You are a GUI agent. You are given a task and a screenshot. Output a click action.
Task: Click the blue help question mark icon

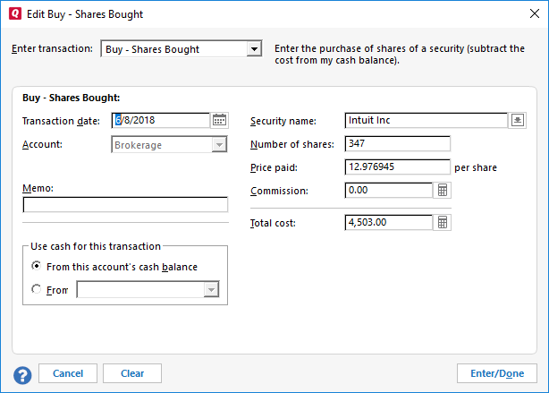[x=22, y=374]
